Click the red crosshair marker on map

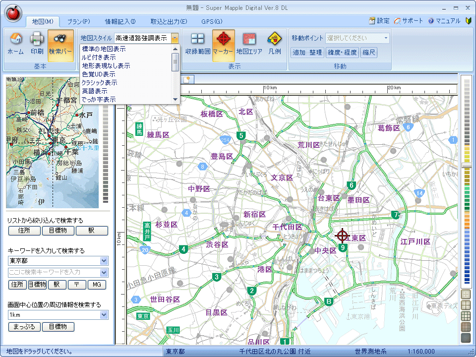[343, 236]
